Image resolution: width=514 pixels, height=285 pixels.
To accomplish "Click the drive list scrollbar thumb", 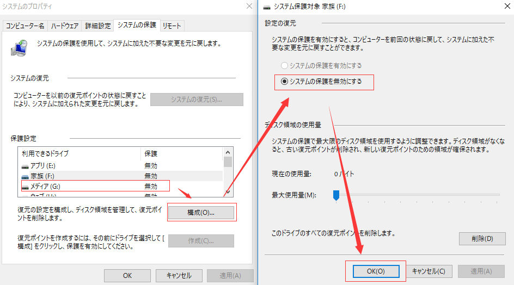I will (x=228, y=162).
